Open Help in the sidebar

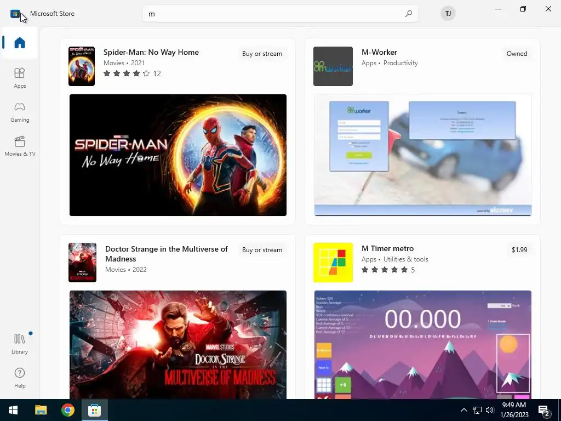20,378
